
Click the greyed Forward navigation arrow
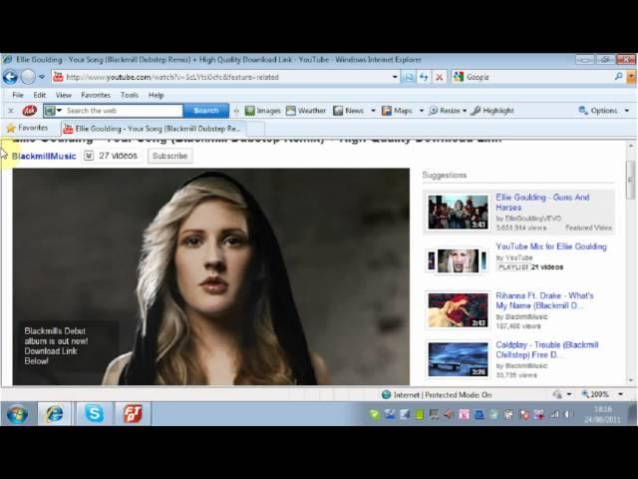[x=28, y=77]
